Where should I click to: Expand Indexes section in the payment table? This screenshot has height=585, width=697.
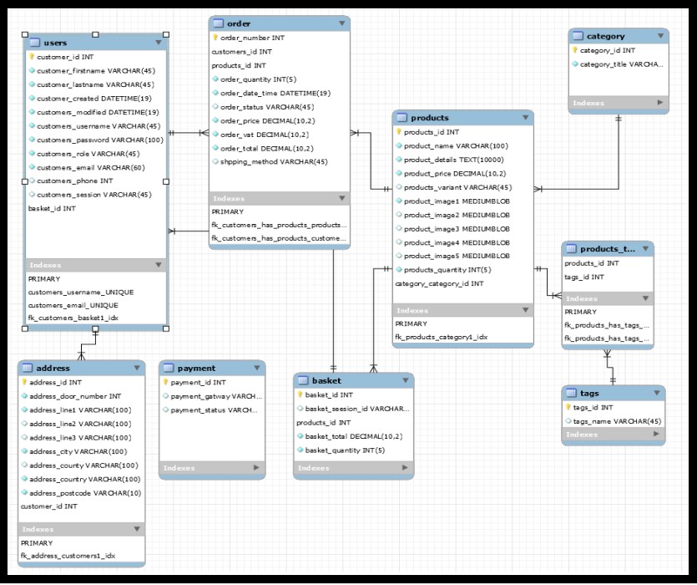(x=257, y=468)
